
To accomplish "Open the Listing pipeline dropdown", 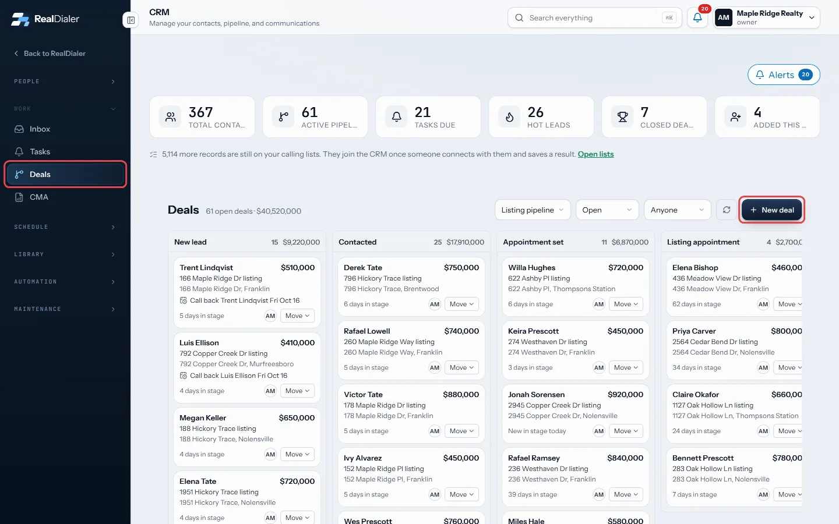I will [x=533, y=210].
